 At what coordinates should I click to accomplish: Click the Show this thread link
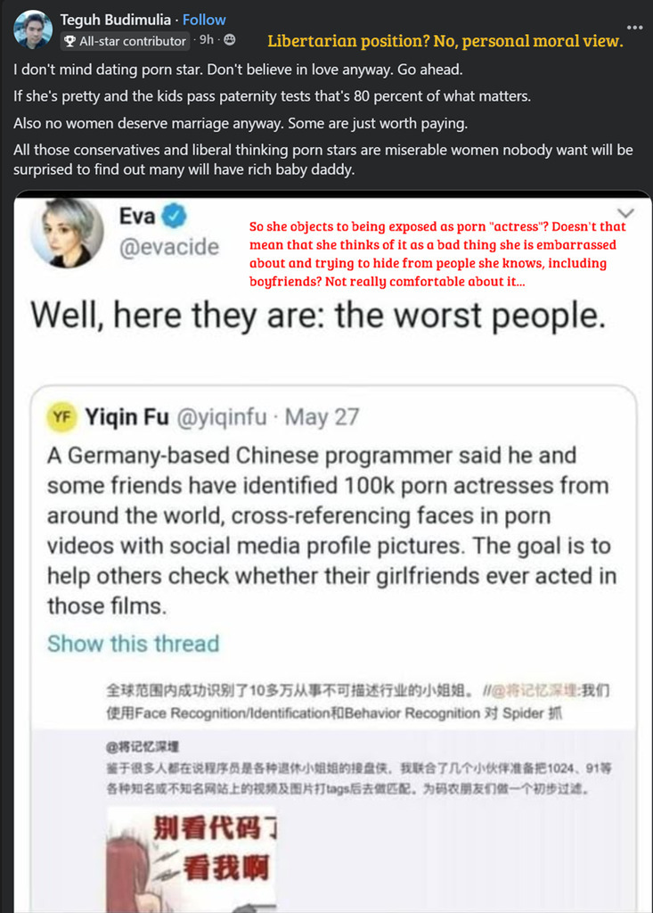(x=134, y=644)
